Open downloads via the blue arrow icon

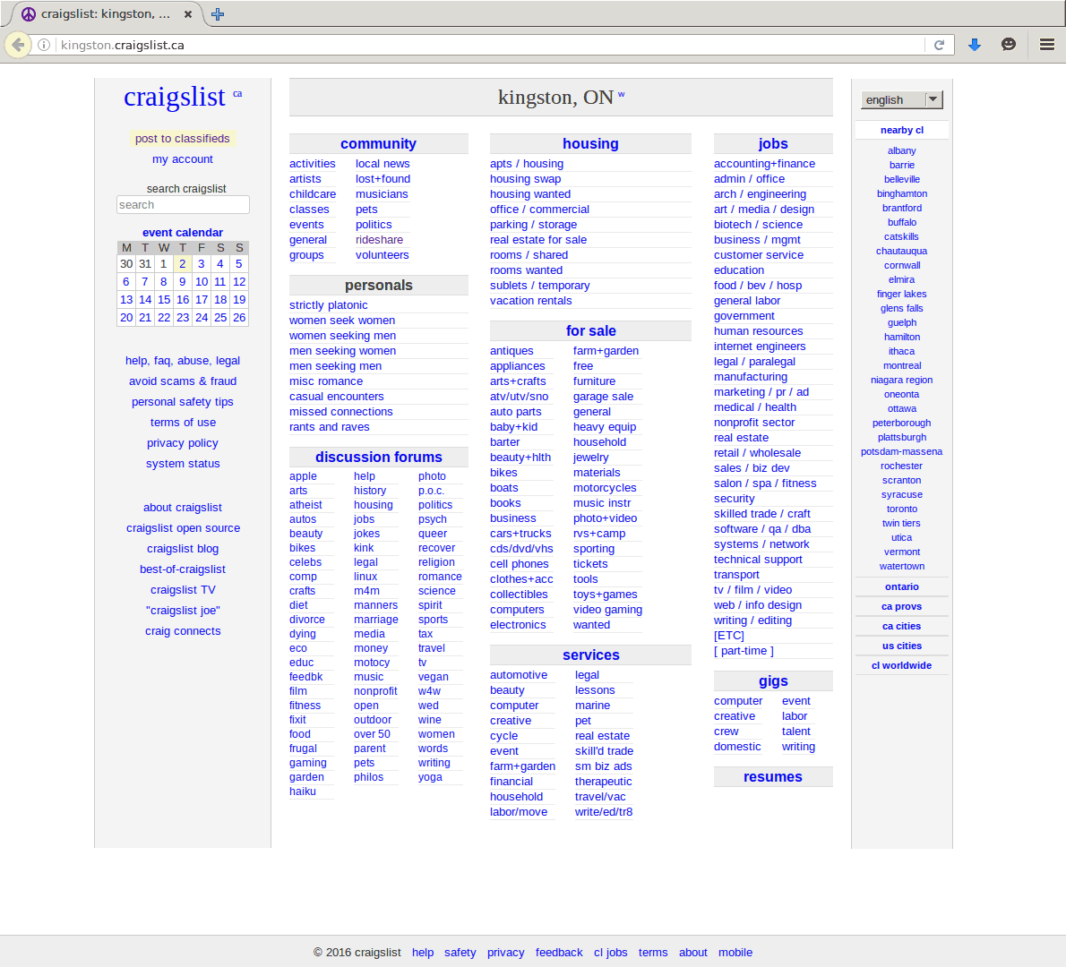tap(975, 45)
